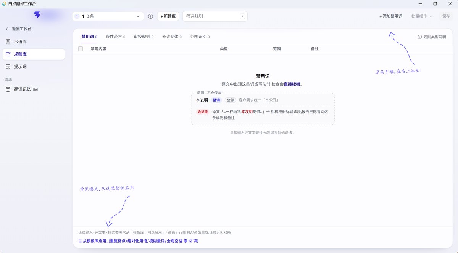
Task: Switch to the 范围识别 tab
Action: [x=200, y=37]
